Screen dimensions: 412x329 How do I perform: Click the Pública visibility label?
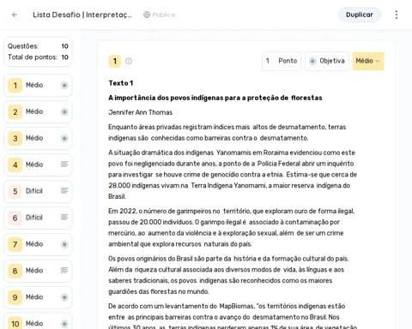pyautogui.click(x=163, y=15)
